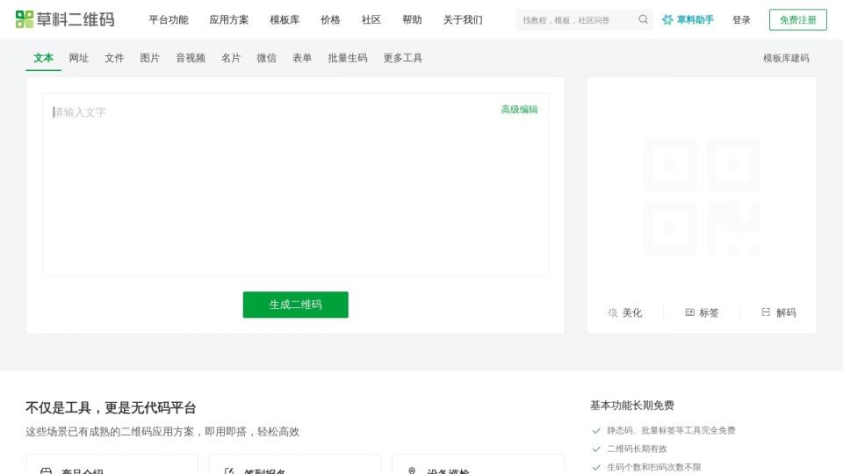Switch to the 文件 tab
The image size is (843, 474).
pyautogui.click(x=114, y=58)
